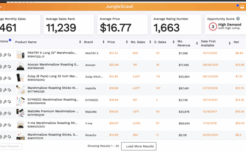
Task: Click the Opportunity Score circle showing 3
Action: pos(213,26)
